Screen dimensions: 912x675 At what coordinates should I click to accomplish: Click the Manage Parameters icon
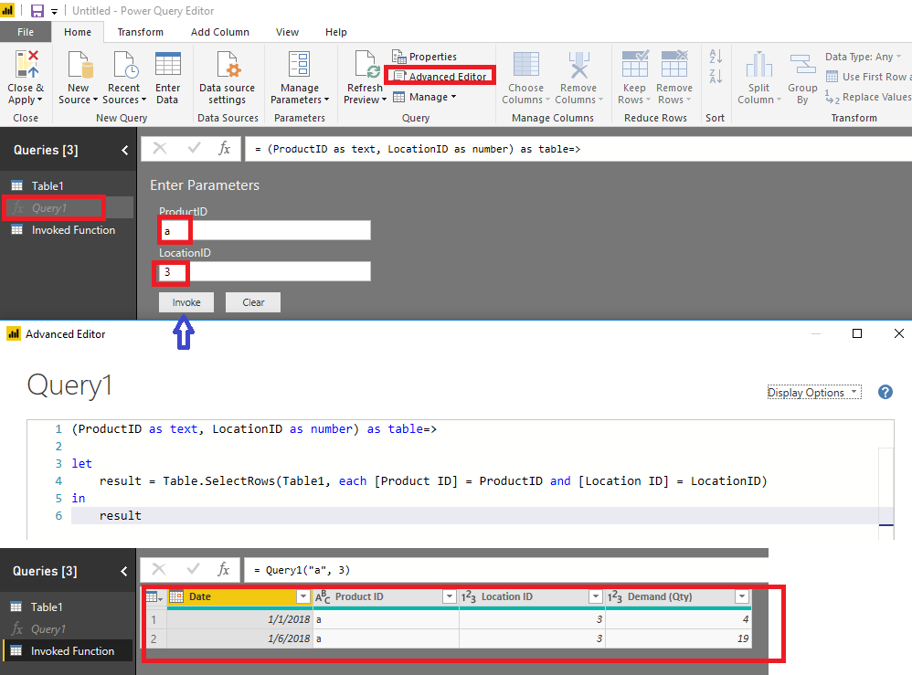coord(300,64)
